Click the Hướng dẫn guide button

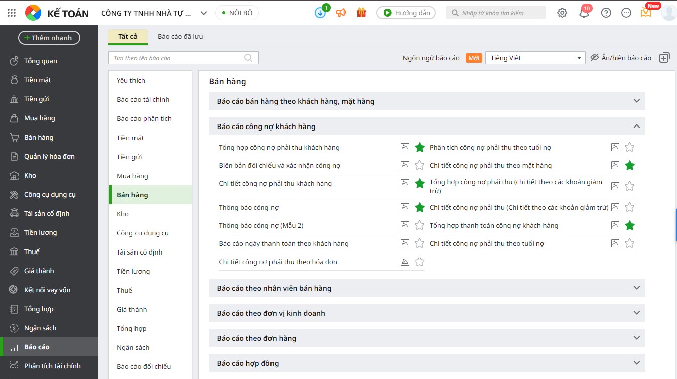pyautogui.click(x=406, y=13)
